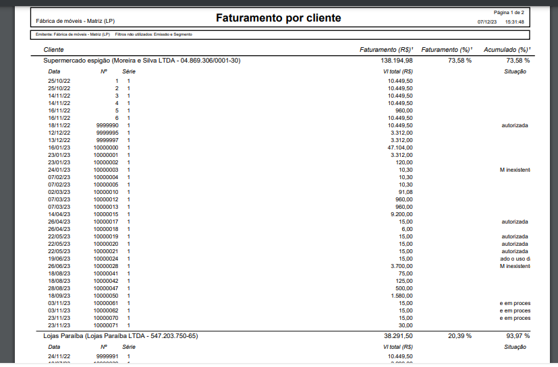Screen dimensions: 558x367
Task: Select invoice number 10000003
Action: (x=106, y=170)
